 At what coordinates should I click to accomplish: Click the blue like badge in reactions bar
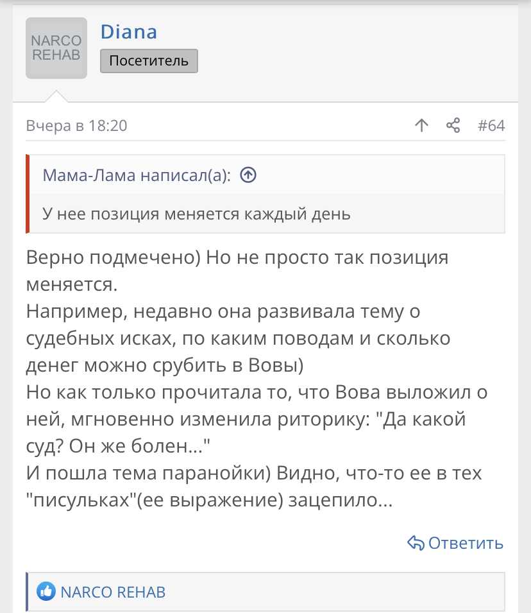pos(45,592)
